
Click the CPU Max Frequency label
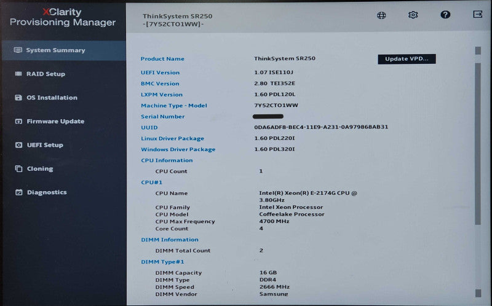click(x=185, y=221)
